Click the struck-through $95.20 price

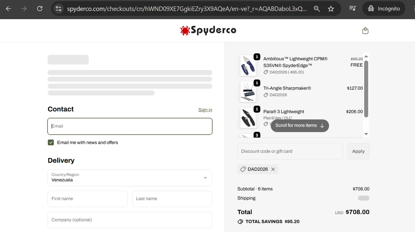[x=357, y=59]
